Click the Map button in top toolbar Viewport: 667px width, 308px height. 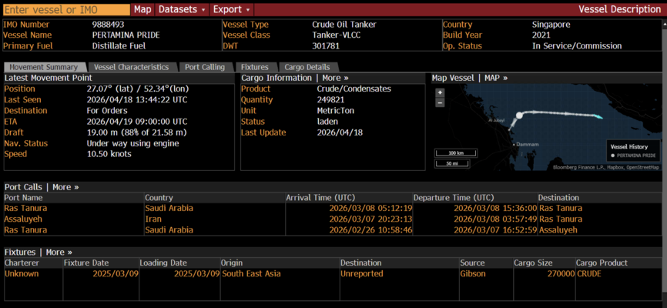click(142, 9)
